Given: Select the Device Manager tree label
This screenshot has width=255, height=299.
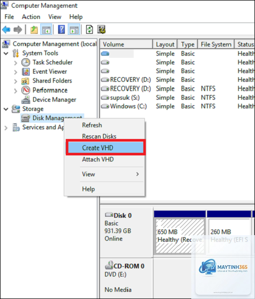Looking at the screenshot, I should pyautogui.click(x=54, y=100).
